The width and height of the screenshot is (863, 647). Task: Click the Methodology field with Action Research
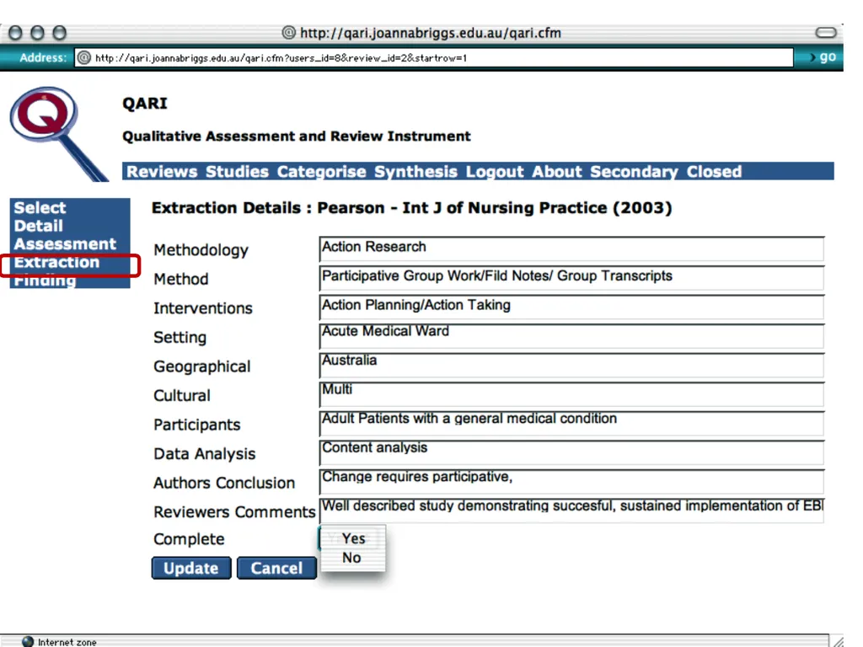coord(571,249)
